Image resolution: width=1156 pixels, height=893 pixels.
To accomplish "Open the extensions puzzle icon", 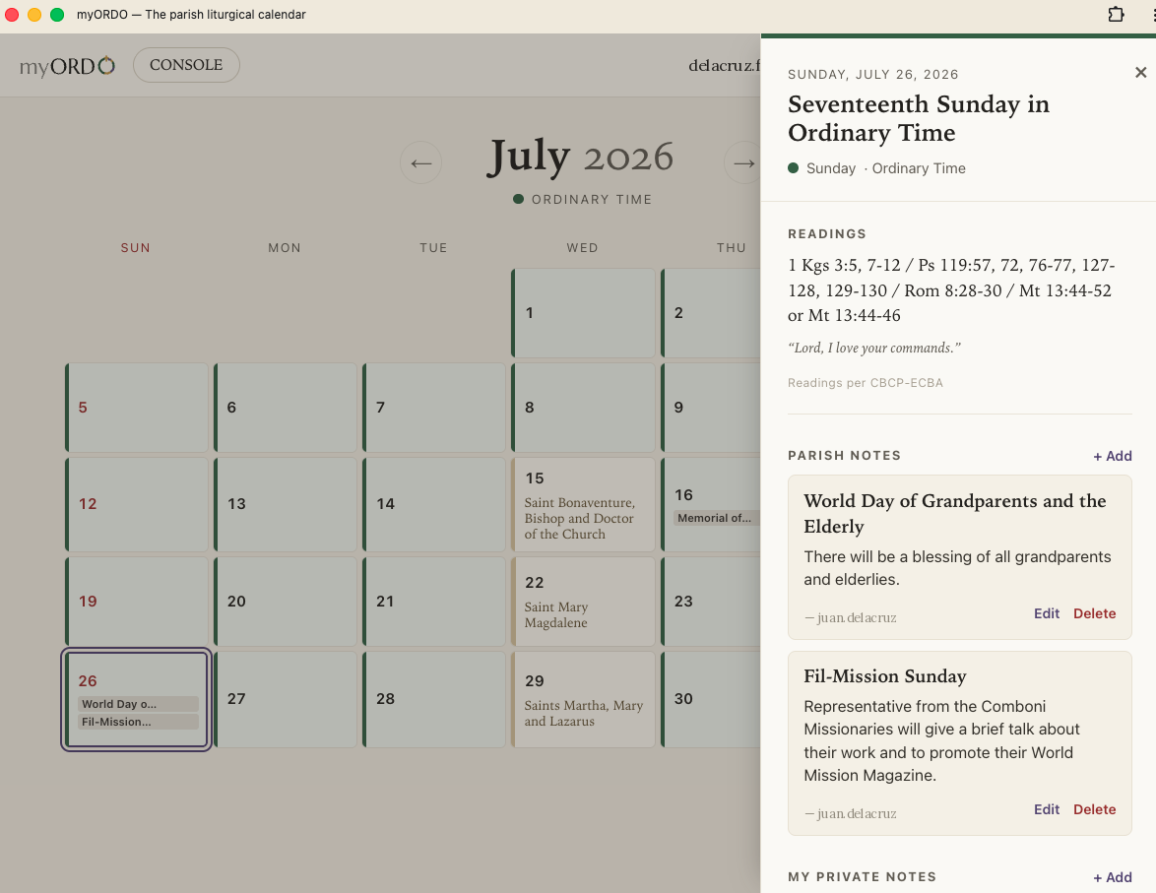I will [x=1117, y=15].
